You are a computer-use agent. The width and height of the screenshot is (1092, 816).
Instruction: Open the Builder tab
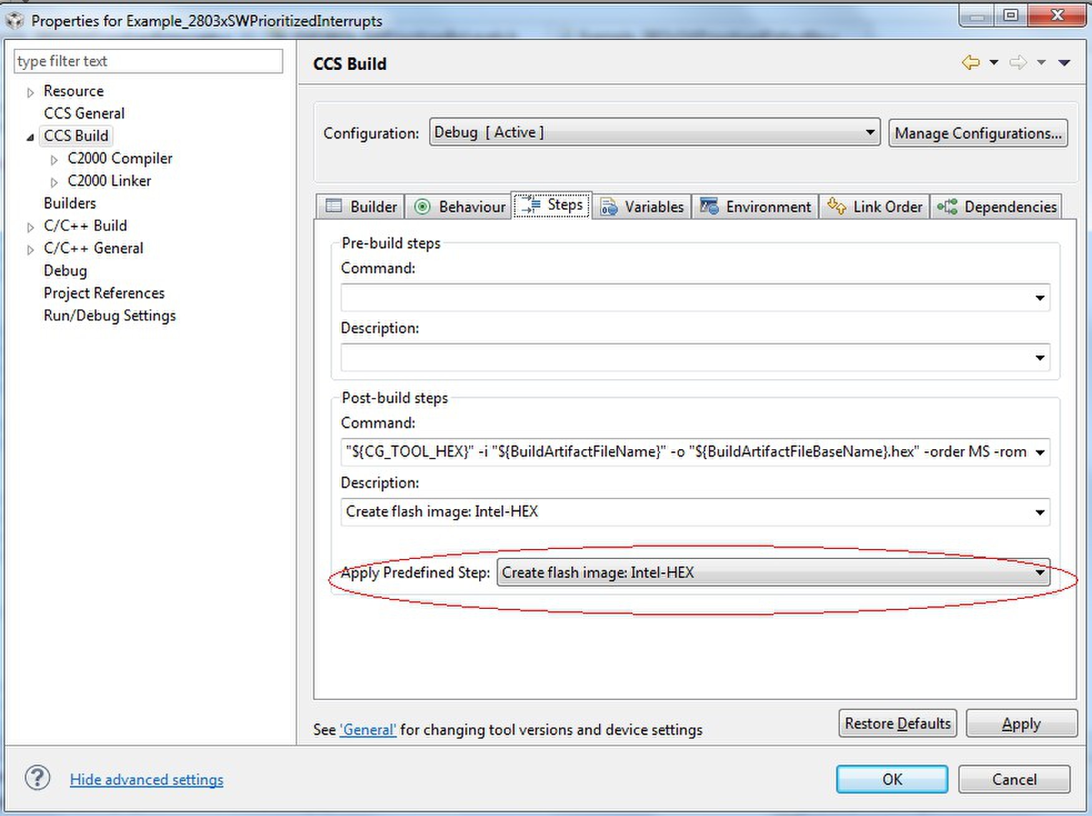coord(361,206)
